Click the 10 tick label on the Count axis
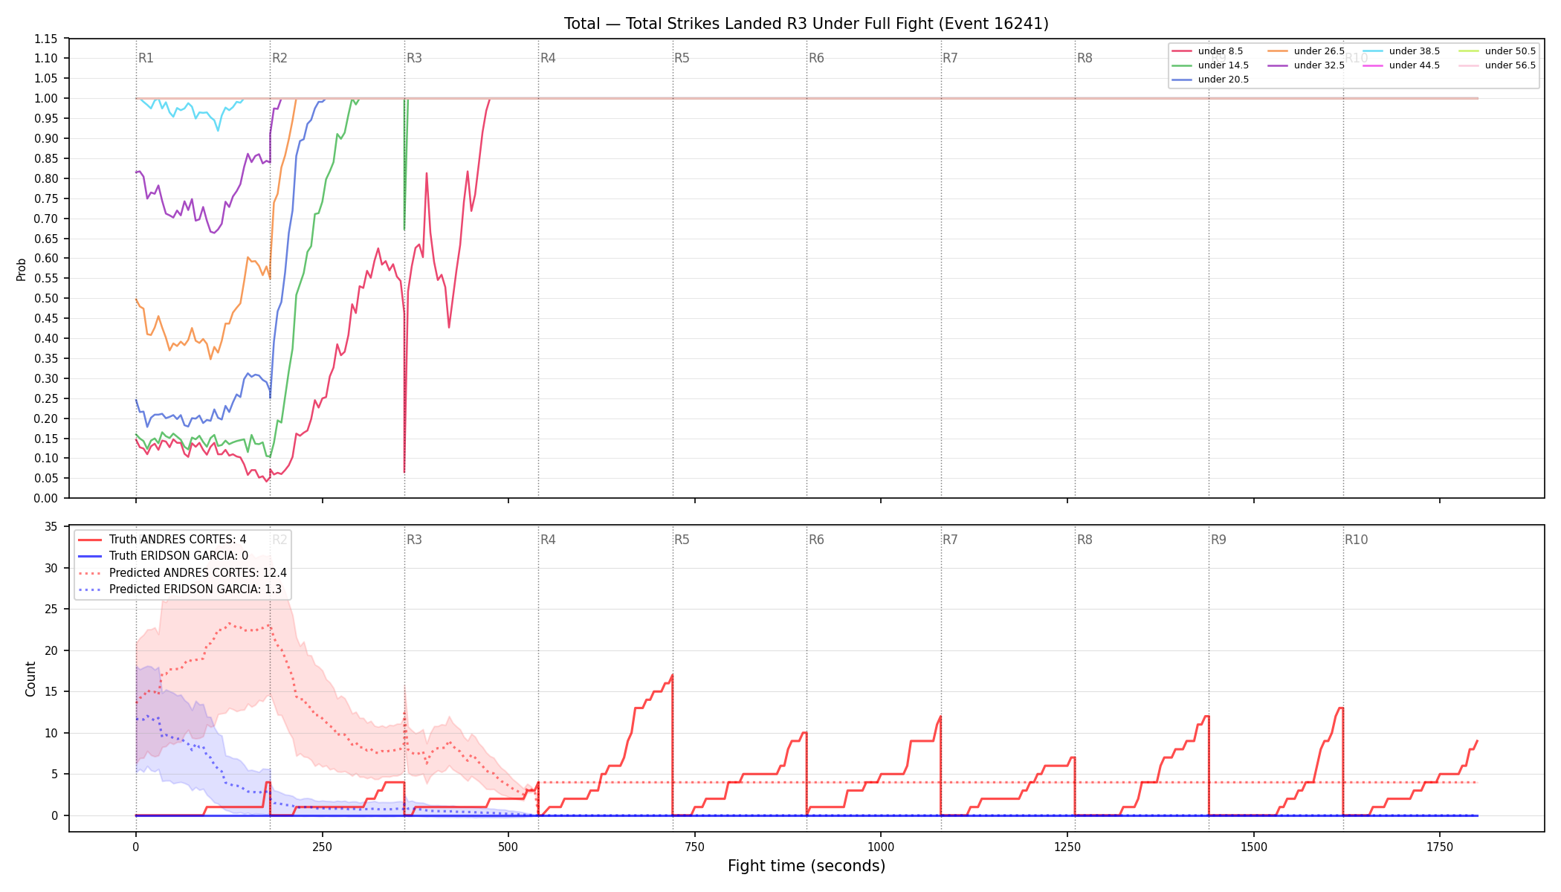1561x892 pixels. coord(51,733)
